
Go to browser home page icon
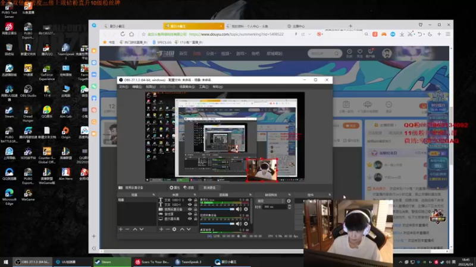[131, 34]
